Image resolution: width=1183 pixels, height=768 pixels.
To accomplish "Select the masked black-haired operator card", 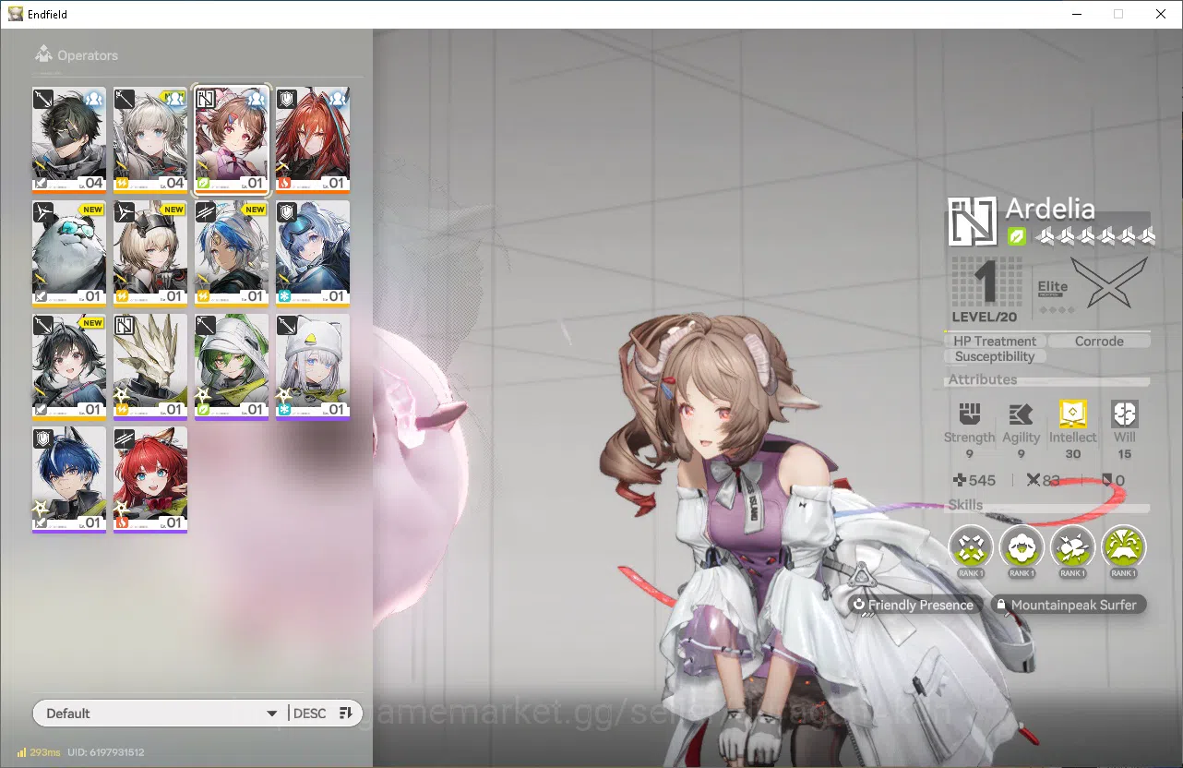I will tap(69, 139).
